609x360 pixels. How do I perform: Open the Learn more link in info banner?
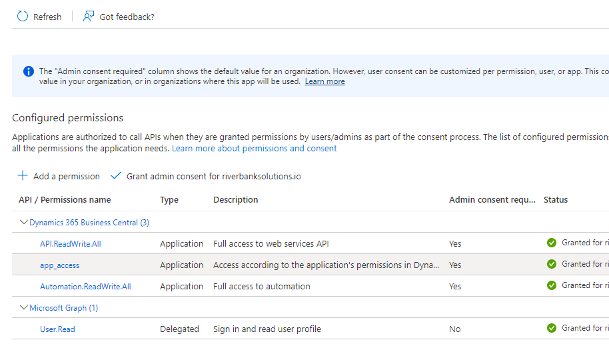tap(324, 81)
